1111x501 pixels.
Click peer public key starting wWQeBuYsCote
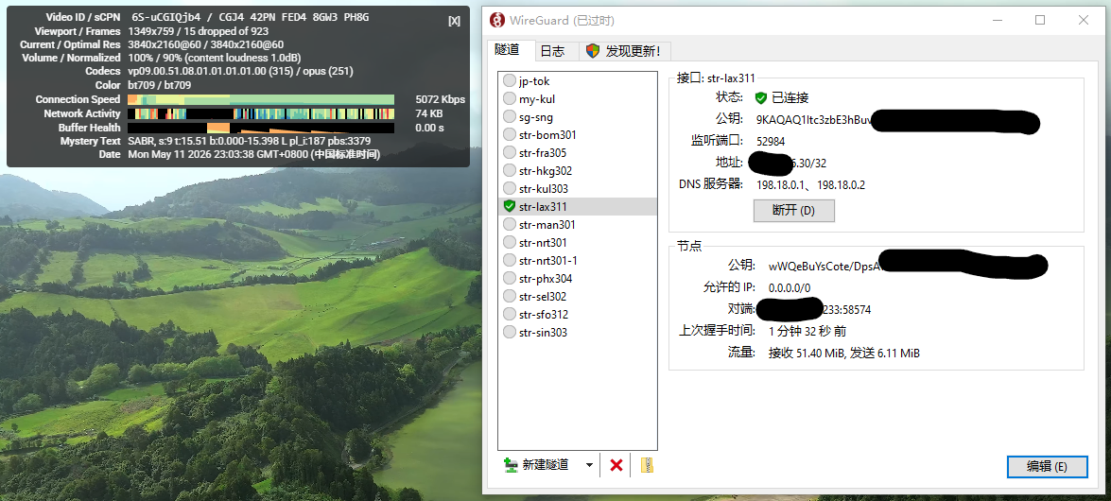pos(825,267)
